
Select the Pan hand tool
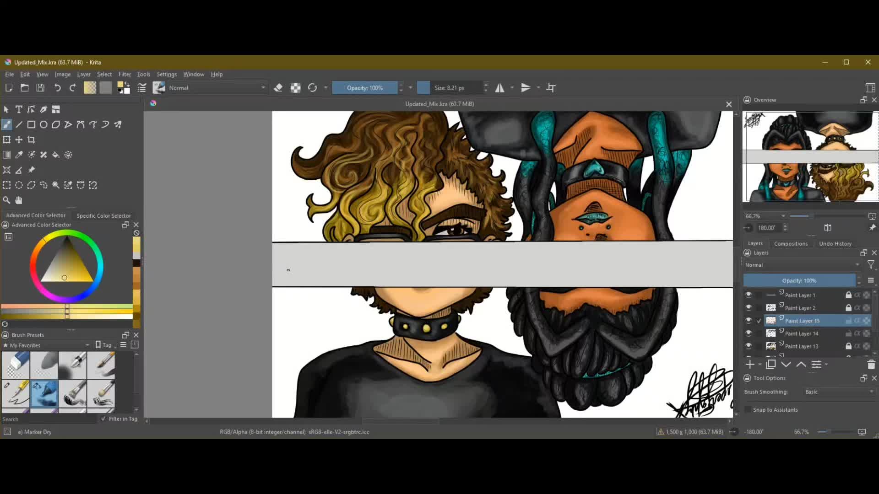tap(19, 200)
